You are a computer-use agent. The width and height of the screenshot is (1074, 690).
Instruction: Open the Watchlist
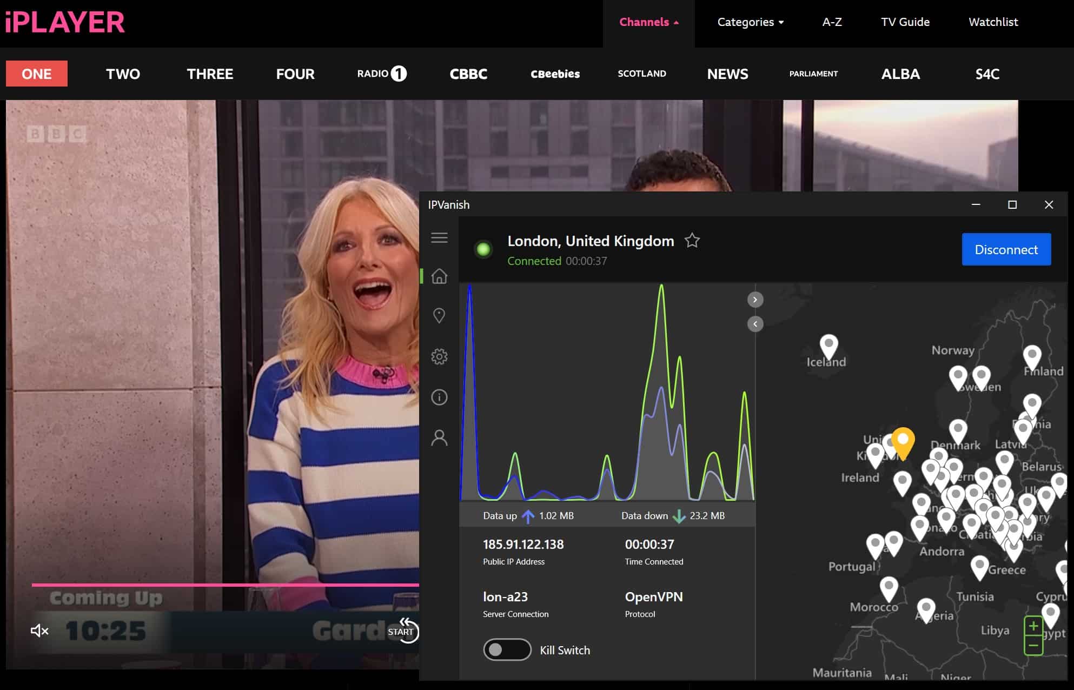[x=993, y=22]
